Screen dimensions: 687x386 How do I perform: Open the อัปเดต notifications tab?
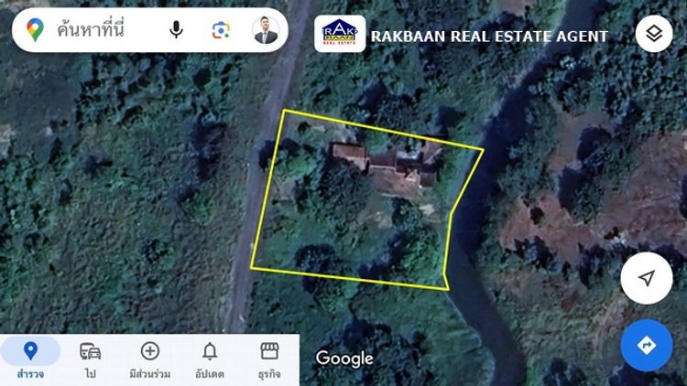[210, 360]
